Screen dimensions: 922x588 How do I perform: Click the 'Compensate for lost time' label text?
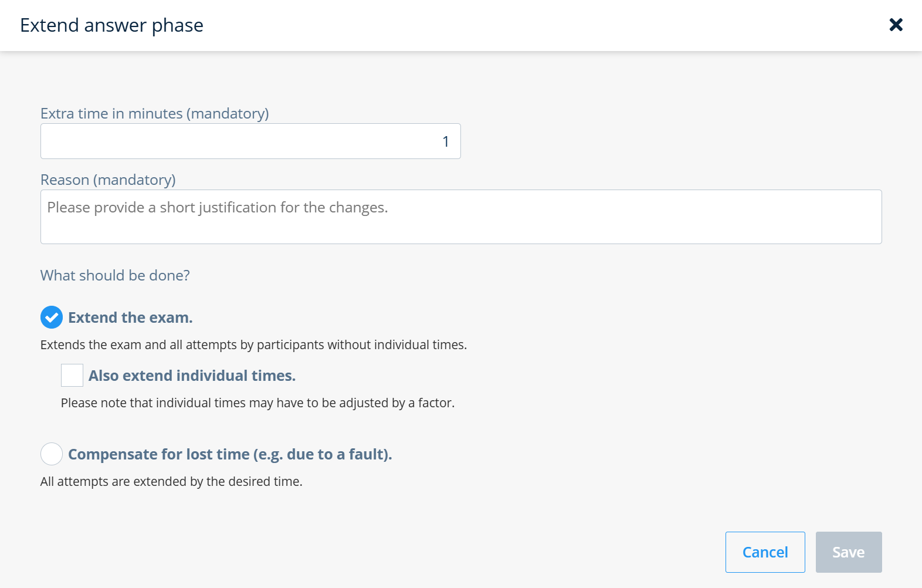230,454
